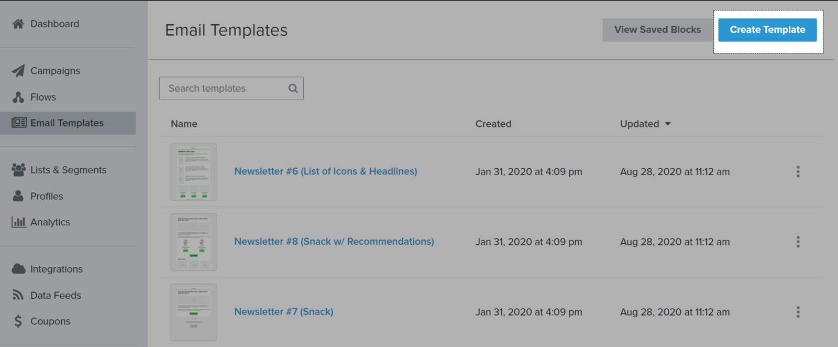
Task: Click the Dashboard home icon
Action: [18, 24]
